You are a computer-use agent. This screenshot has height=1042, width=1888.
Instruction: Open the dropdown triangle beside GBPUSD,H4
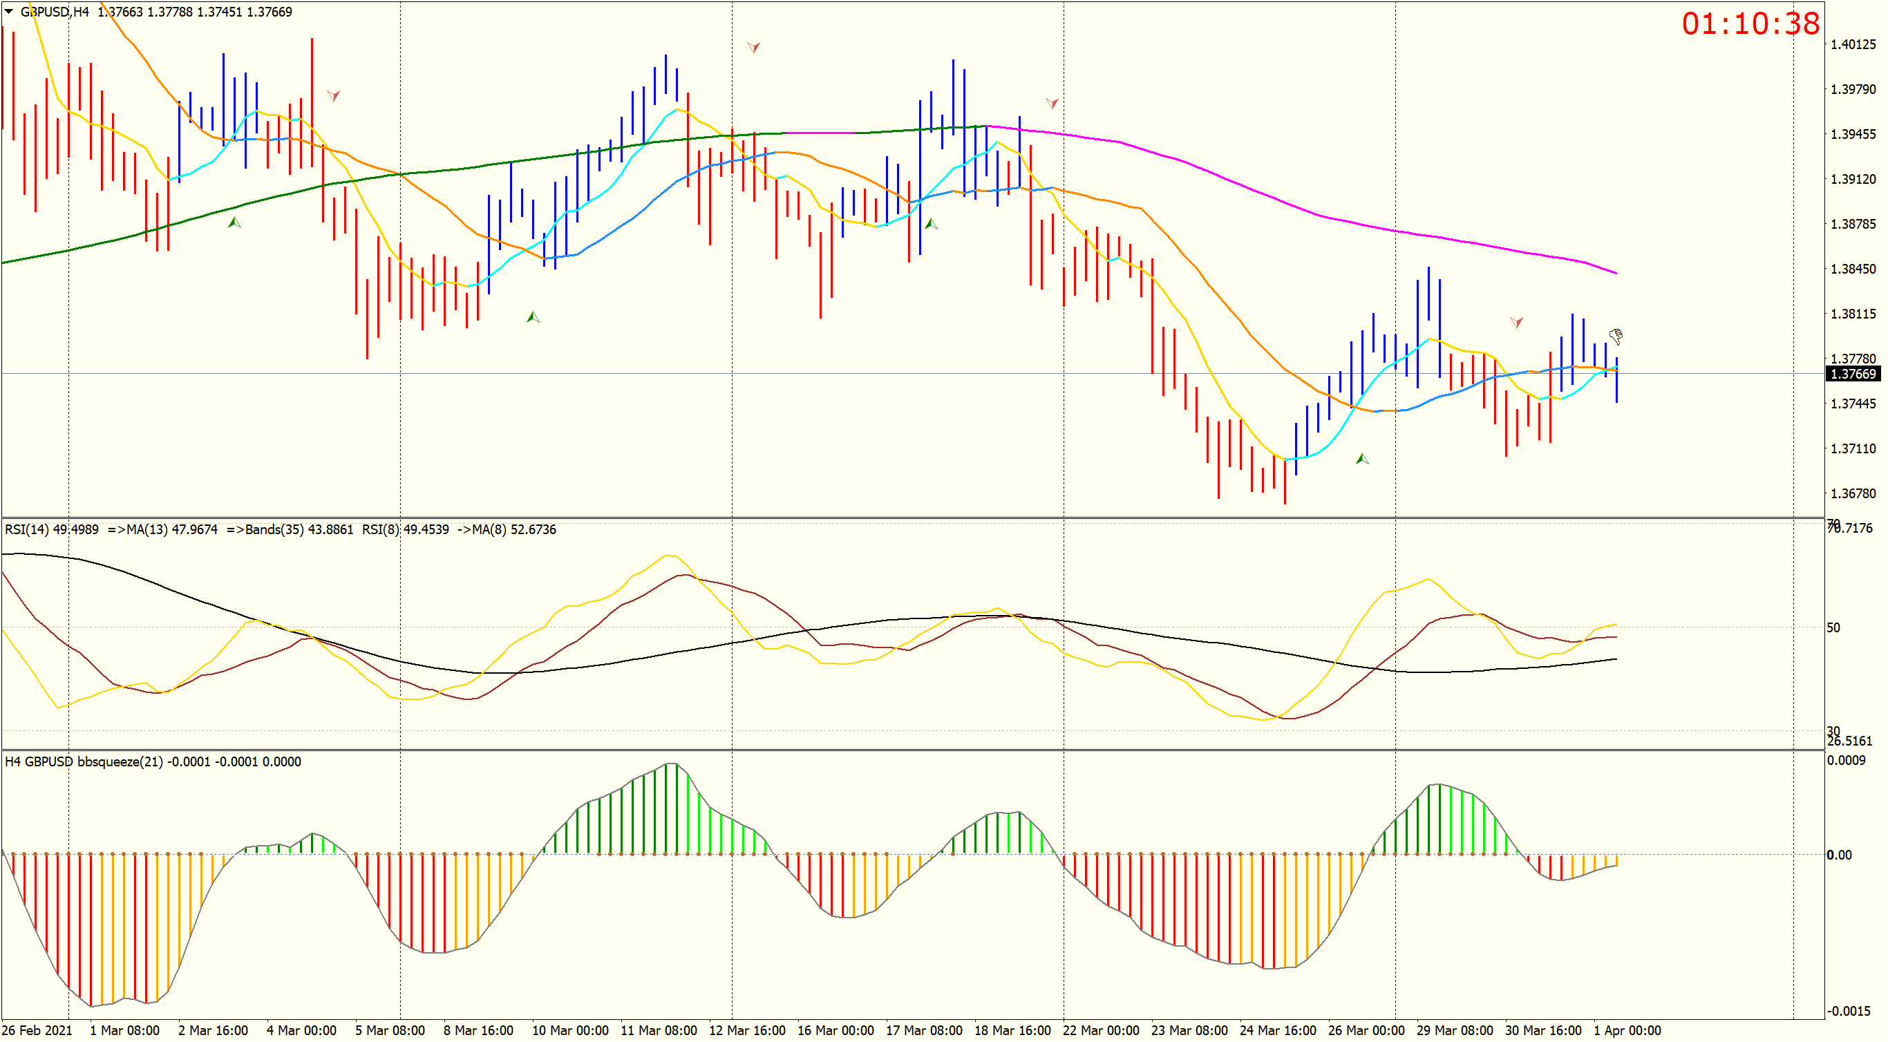tap(9, 11)
